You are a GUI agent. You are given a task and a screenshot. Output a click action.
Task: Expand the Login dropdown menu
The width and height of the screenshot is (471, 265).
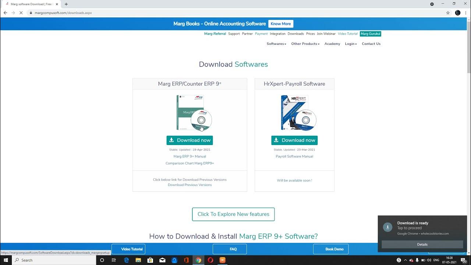[x=351, y=44]
